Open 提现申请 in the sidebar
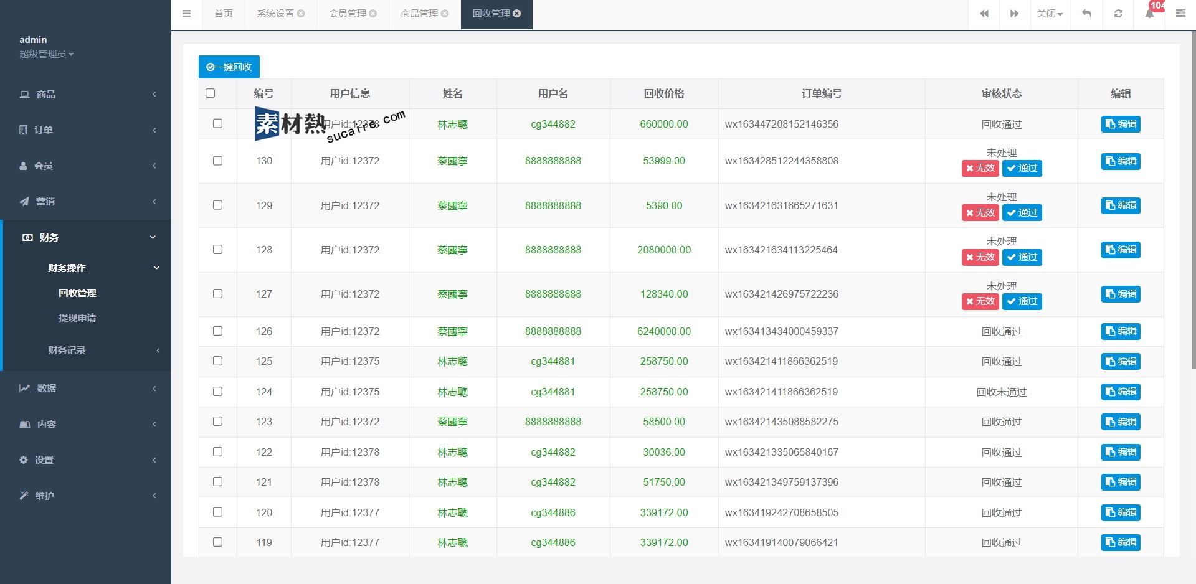 77,318
